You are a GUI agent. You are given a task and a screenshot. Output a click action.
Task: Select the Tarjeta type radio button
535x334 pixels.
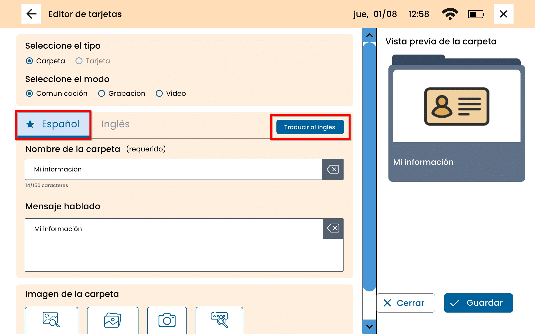tap(79, 61)
